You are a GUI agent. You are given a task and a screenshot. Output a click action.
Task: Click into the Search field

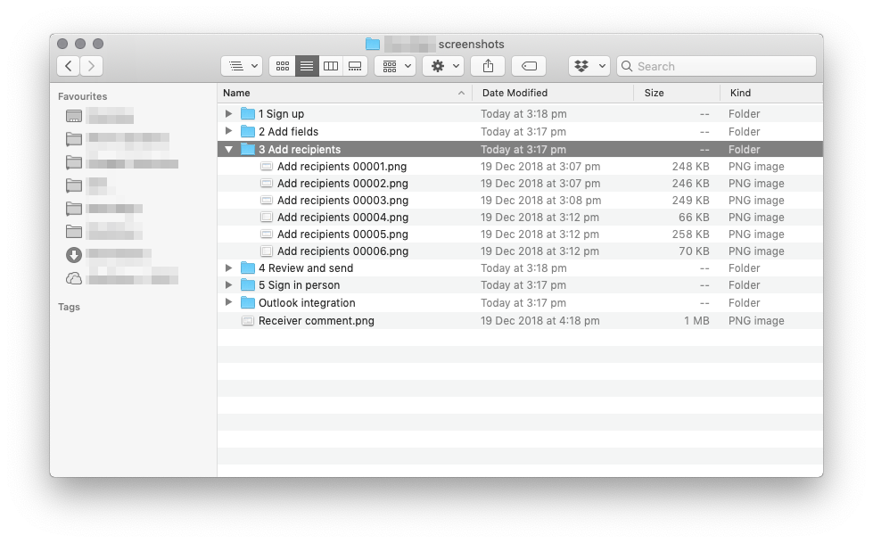(x=717, y=66)
